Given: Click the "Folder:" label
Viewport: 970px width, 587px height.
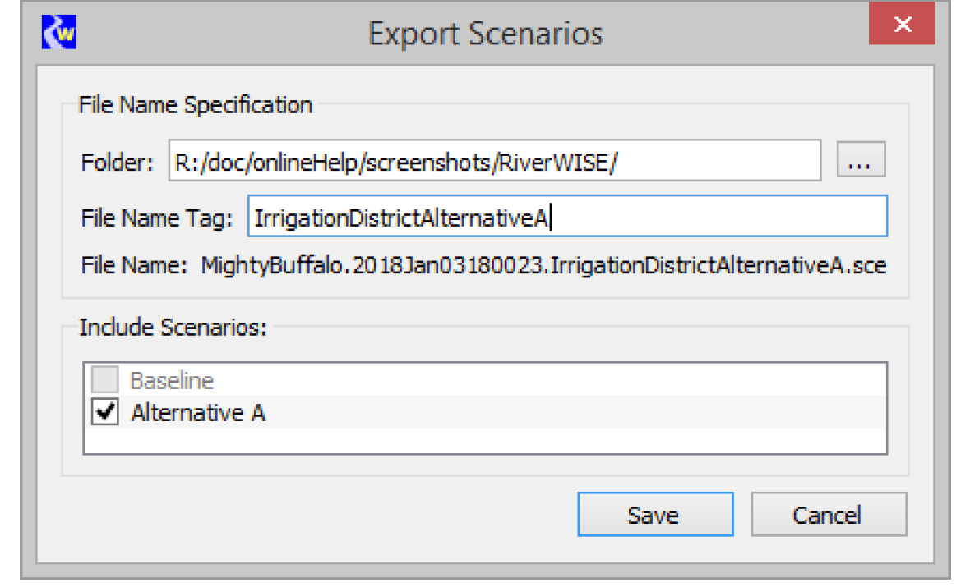Looking at the screenshot, I should (x=118, y=163).
